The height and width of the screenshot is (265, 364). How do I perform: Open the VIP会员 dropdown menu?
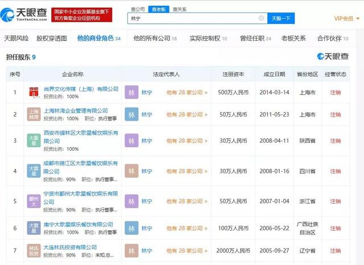347,18
